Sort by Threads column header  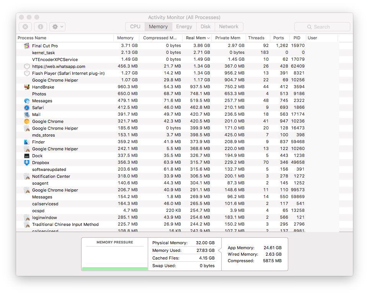[258, 38]
